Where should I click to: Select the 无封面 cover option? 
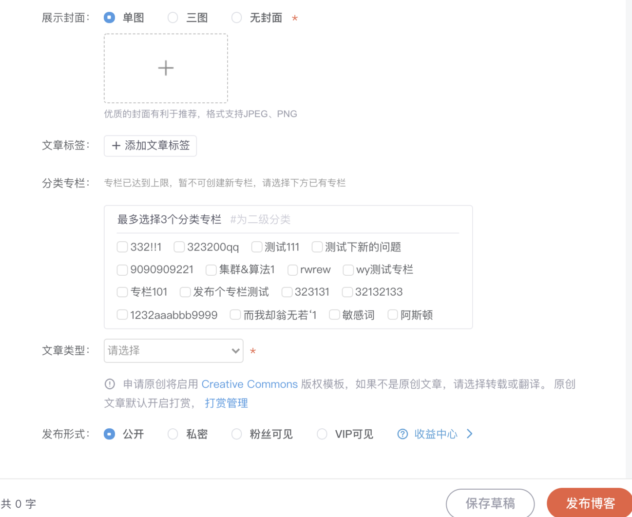237,18
